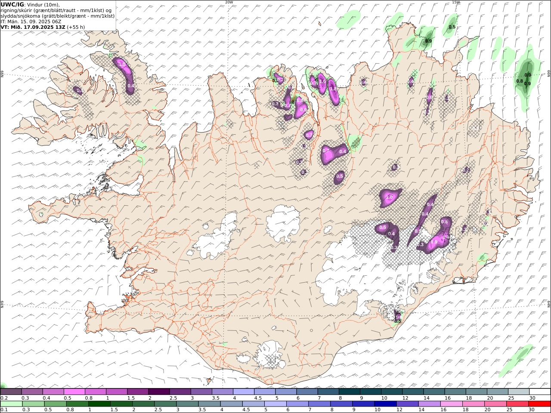Click the "0.1" label on the lower legend

(x=3, y=410)
